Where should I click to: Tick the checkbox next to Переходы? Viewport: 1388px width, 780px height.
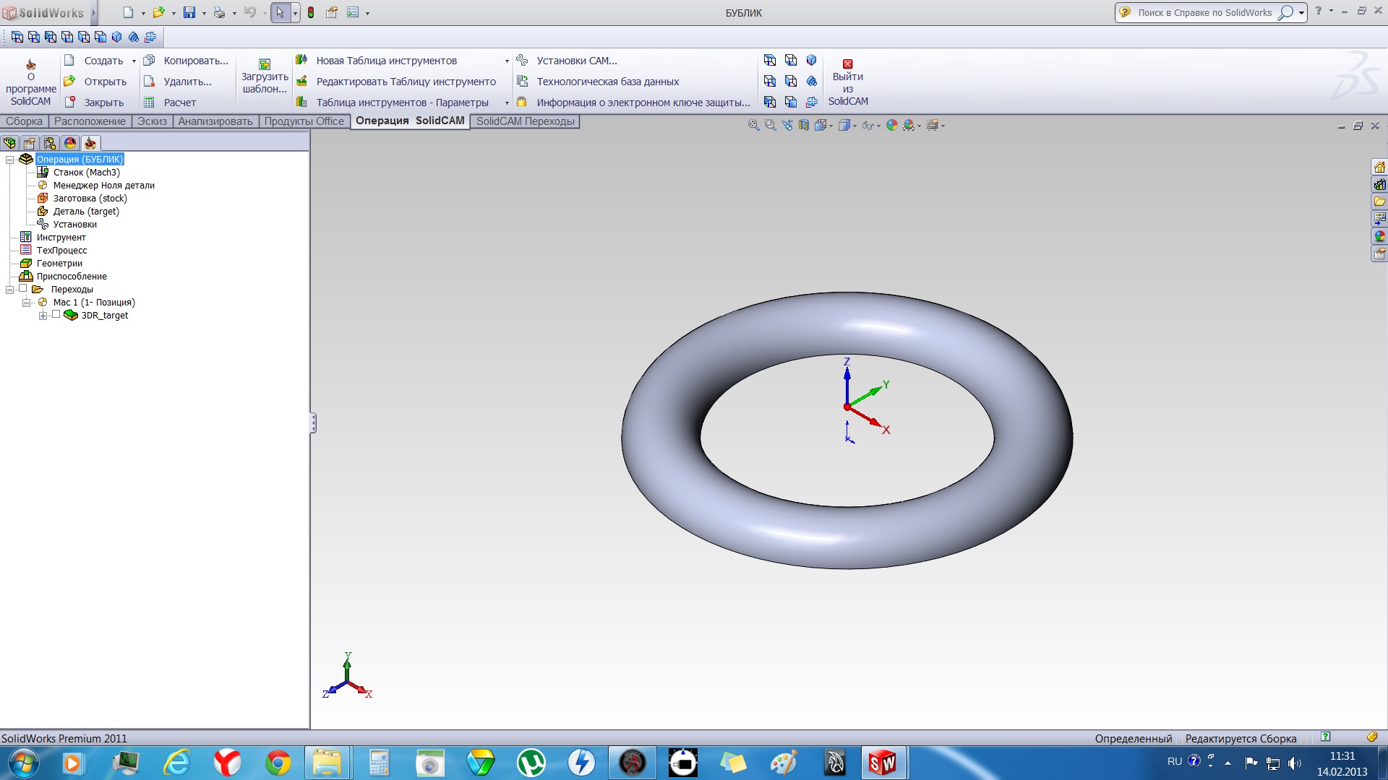[23, 289]
